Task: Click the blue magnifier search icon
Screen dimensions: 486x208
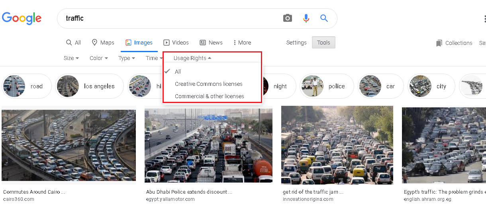Action: (x=324, y=18)
